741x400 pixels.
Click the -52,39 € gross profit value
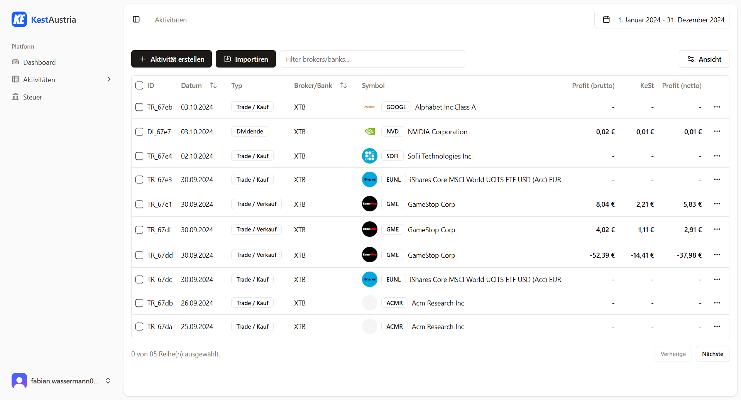point(602,255)
